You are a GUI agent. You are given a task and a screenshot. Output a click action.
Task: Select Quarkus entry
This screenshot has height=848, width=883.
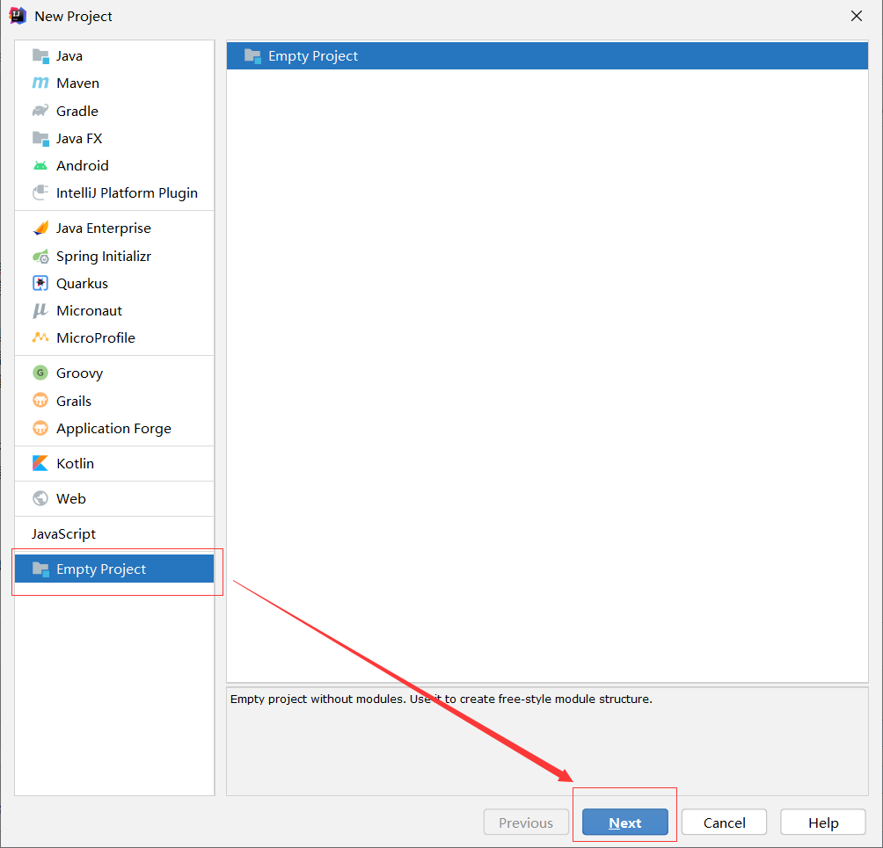pos(114,283)
